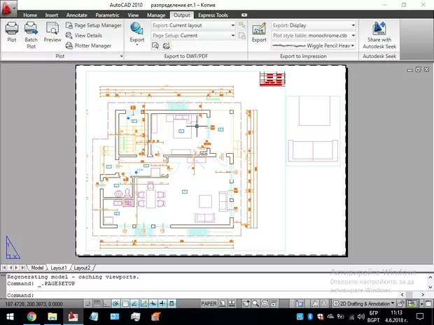Open Google Chrome from the taskbar
The width and height of the screenshot is (434, 325).
[31, 317]
